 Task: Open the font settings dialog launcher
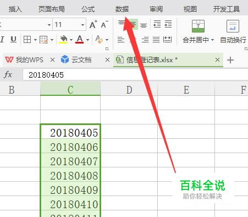pyautogui.click(x=107, y=49)
